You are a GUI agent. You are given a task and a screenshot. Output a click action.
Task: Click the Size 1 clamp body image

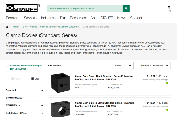[x=60, y=83]
